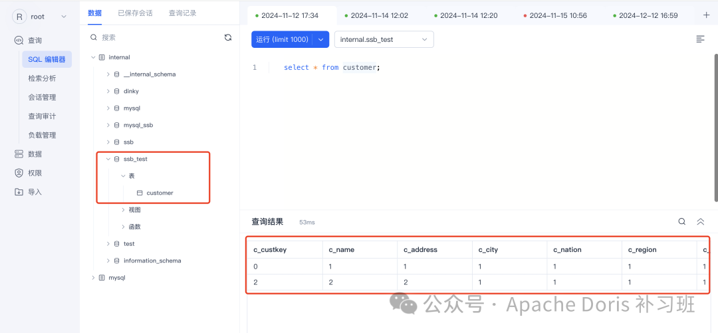The image size is (718, 333).
Task: Click the mysql catalog icon at tree bottom
Action: (x=102, y=278)
